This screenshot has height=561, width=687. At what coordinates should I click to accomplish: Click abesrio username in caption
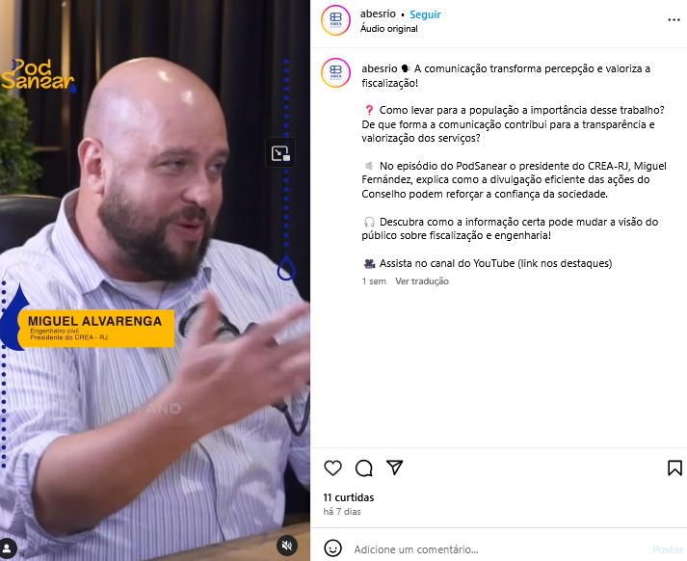[380, 68]
